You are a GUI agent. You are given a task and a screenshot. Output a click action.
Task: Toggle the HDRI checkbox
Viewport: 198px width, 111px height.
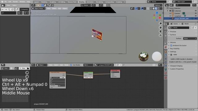pos(171,55)
